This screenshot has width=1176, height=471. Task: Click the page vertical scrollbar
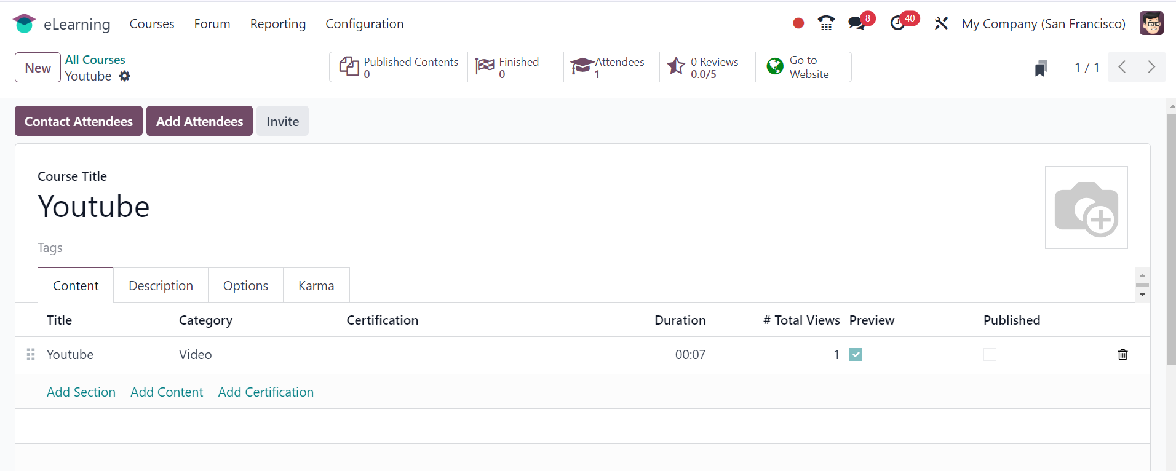(1171, 239)
